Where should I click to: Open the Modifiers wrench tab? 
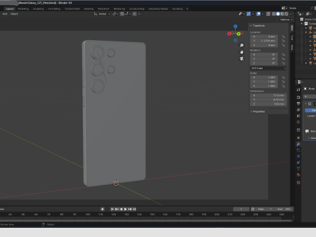298,144
